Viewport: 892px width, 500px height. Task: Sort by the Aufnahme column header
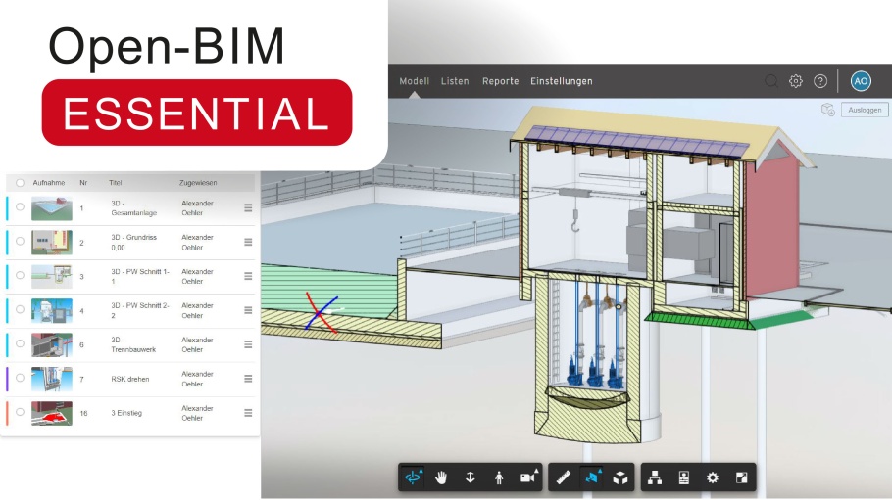[49, 183]
